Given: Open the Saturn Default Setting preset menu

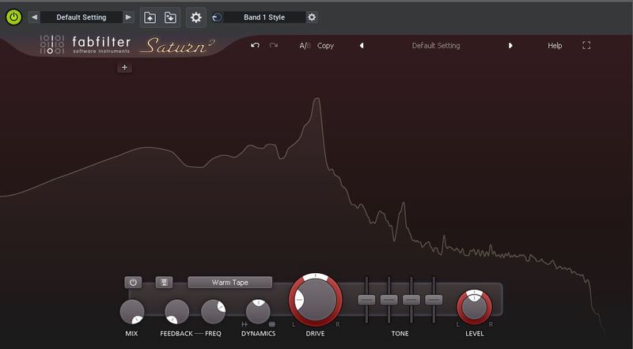Looking at the screenshot, I should pos(436,46).
